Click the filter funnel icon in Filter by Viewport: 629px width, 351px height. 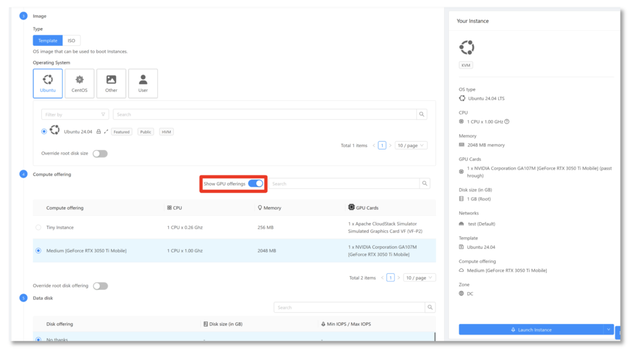(x=103, y=115)
